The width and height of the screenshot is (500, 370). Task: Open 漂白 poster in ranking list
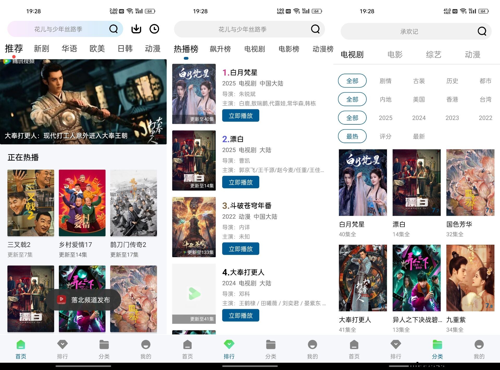click(x=194, y=160)
